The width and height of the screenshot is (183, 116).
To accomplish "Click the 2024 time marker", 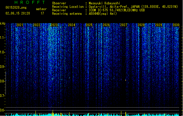I will pyautogui.click(x=72, y=25).
